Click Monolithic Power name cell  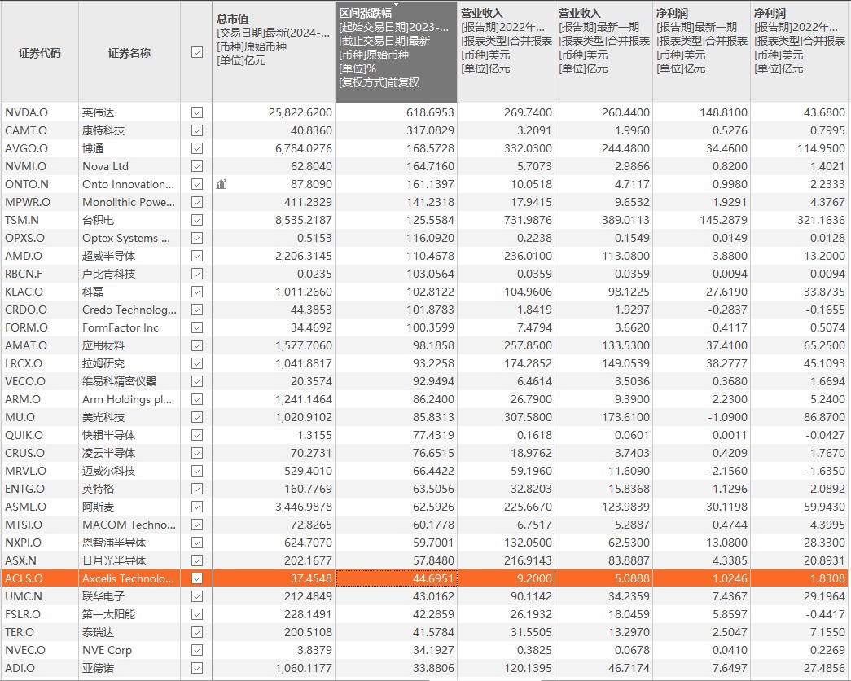coord(128,202)
